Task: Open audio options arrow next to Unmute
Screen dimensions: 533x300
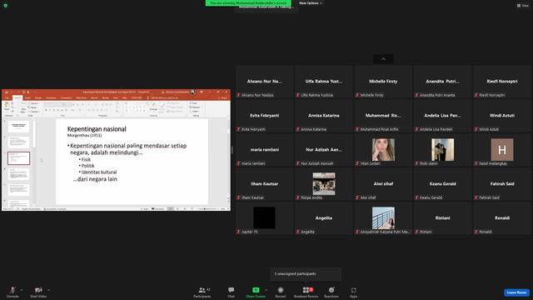Action: pos(22,290)
